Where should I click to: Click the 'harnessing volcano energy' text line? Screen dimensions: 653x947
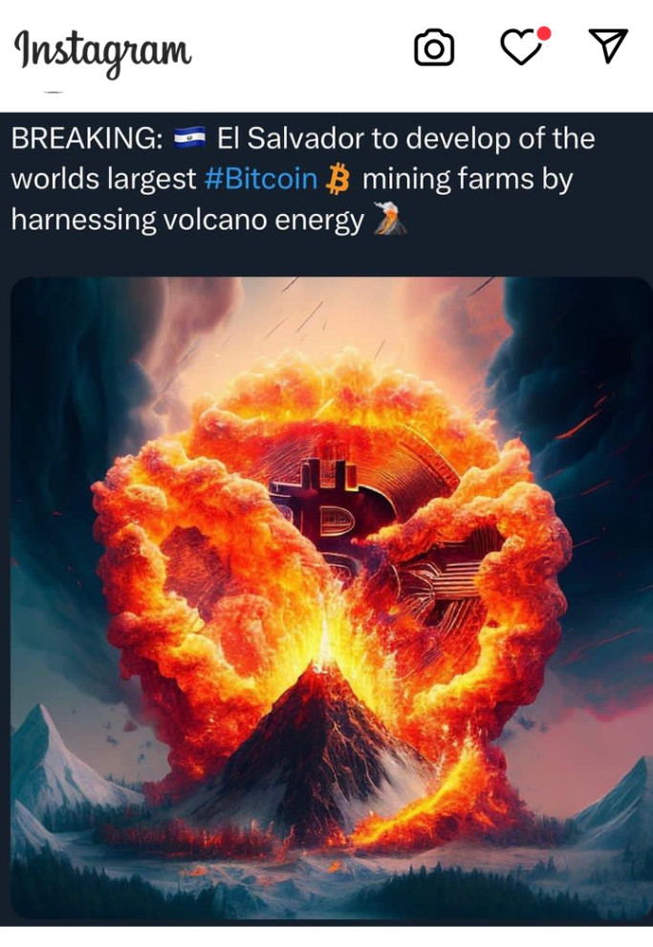coord(187,220)
